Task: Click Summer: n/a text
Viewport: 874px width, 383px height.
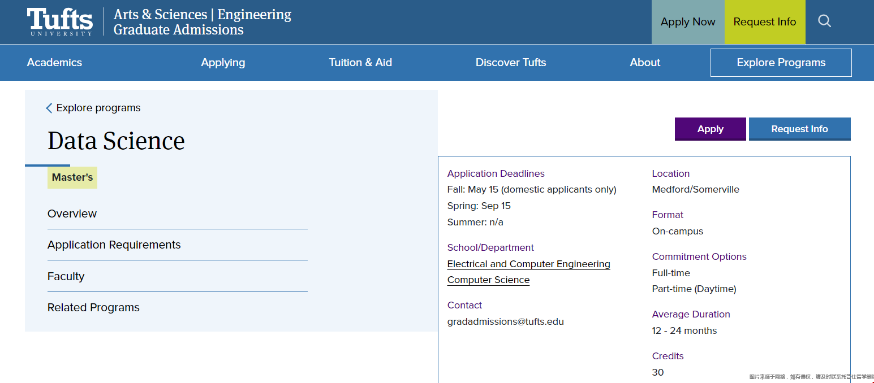Action: pyautogui.click(x=475, y=222)
